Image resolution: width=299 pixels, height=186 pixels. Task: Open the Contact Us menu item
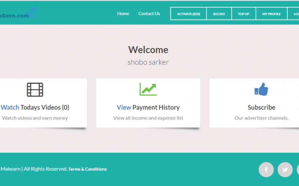coord(149,14)
